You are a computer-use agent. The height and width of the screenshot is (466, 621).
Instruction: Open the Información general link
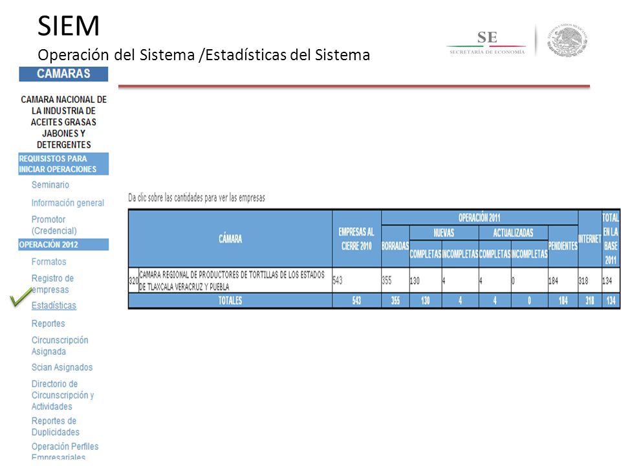tap(68, 203)
